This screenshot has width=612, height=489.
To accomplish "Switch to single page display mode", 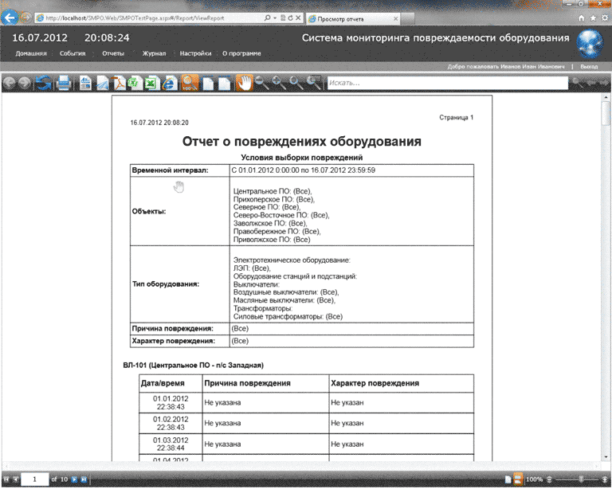I will click(508, 479).
